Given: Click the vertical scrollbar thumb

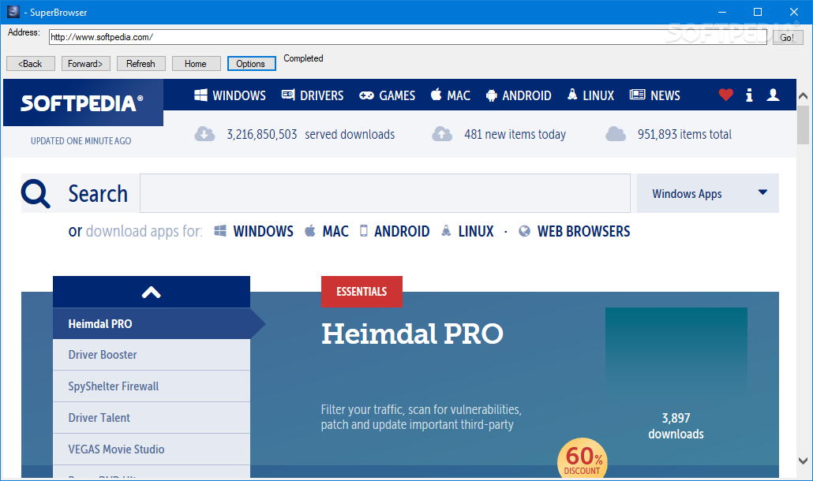Looking at the screenshot, I should (804, 125).
